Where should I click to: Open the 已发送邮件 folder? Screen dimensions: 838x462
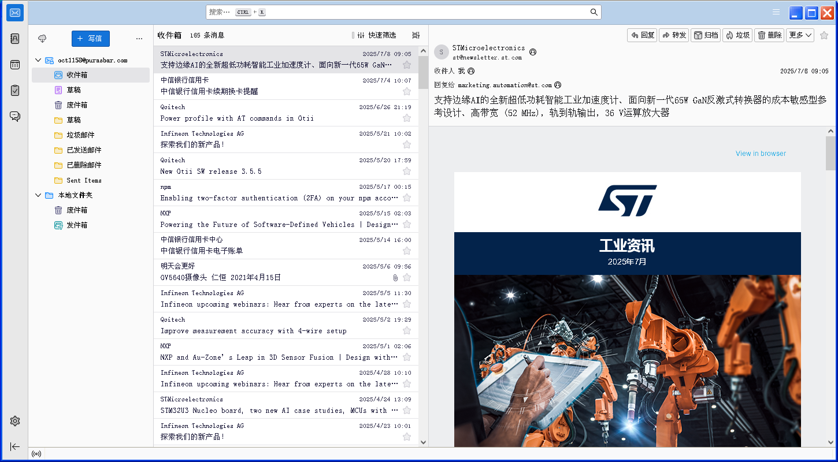(x=91, y=150)
